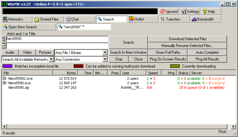
Task: Click the olive Currently downloading swatch
Action: [x=175, y=66]
